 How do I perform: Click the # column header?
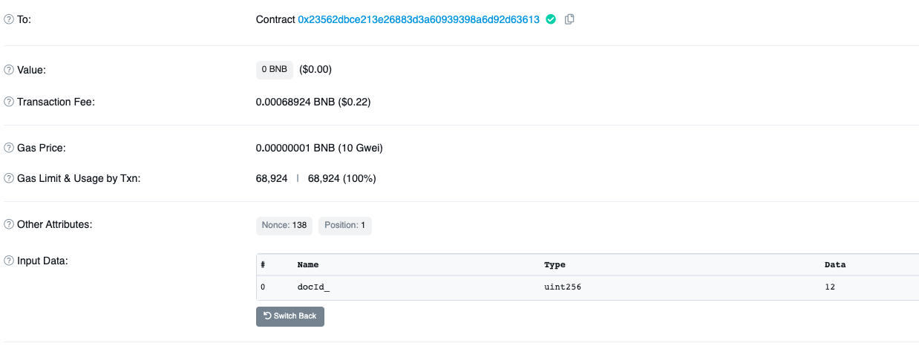point(263,264)
